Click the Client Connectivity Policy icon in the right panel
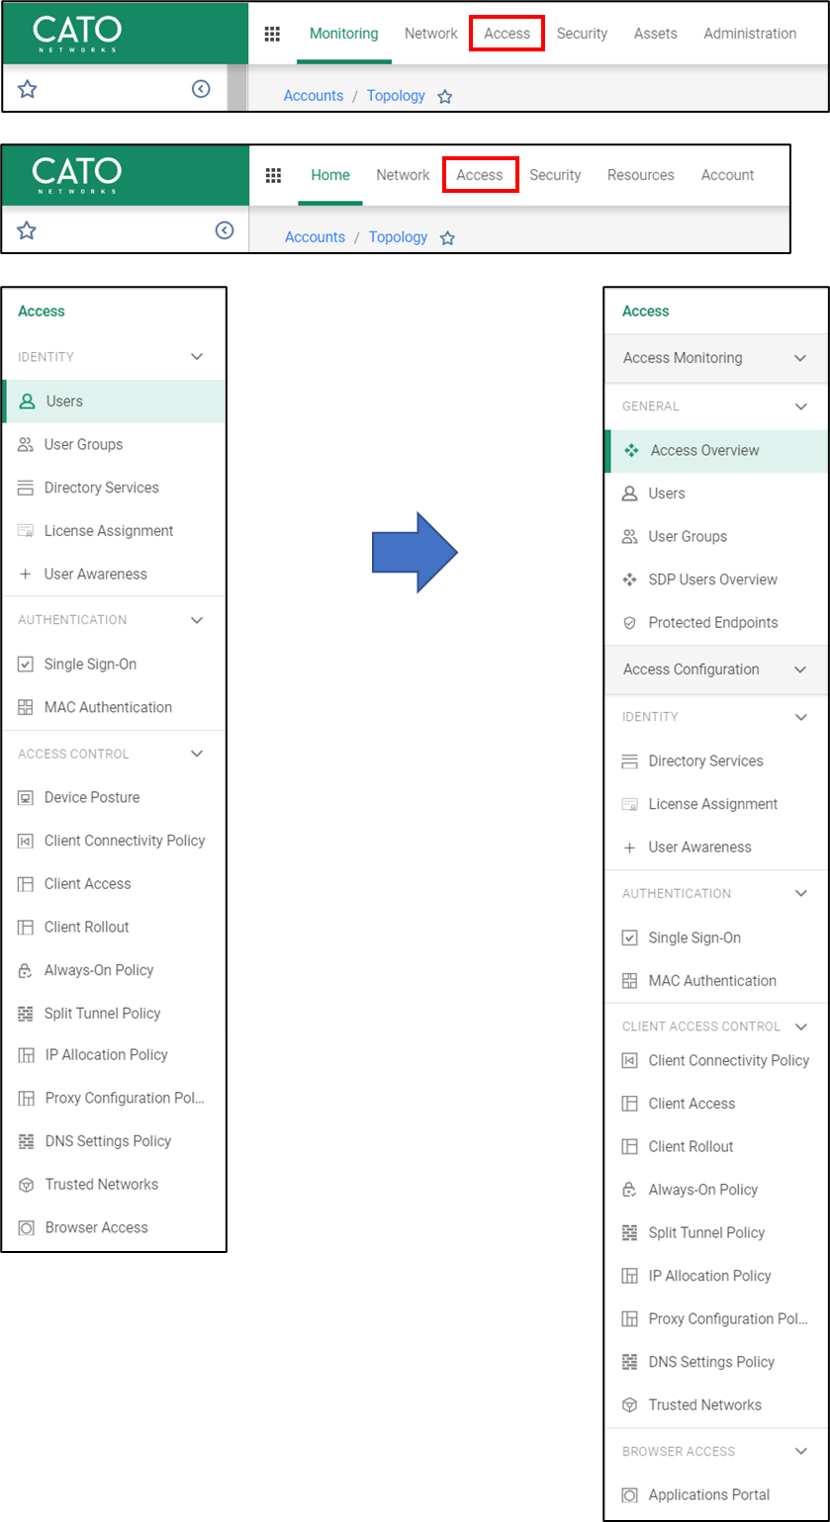 coord(629,1060)
